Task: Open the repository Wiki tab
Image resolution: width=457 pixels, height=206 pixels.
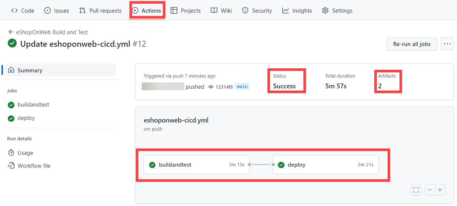Action: [x=221, y=10]
